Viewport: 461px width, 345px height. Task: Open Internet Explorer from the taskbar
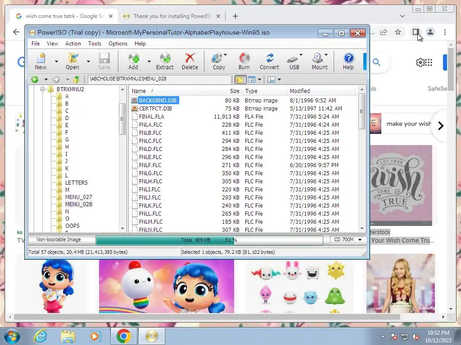point(40,336)
